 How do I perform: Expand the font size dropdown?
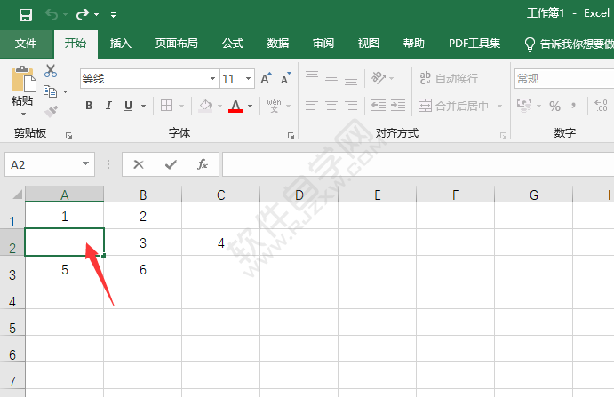tap(249, 79)
